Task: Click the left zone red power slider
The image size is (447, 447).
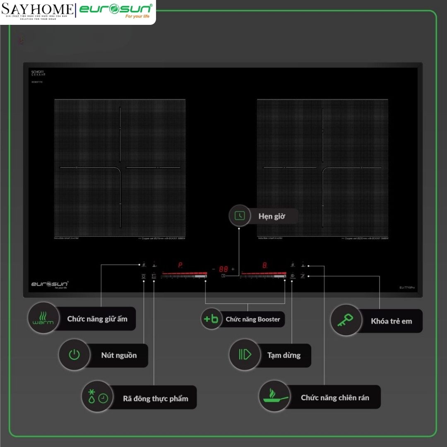Action: [184, 274]
